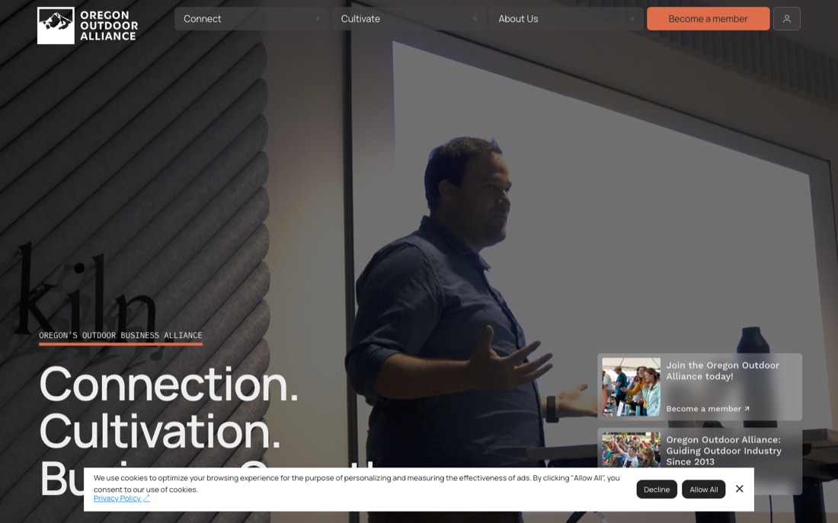The image size is (838, 523).
Task: Decline cookies in the banner
Action: pos(656,490)
